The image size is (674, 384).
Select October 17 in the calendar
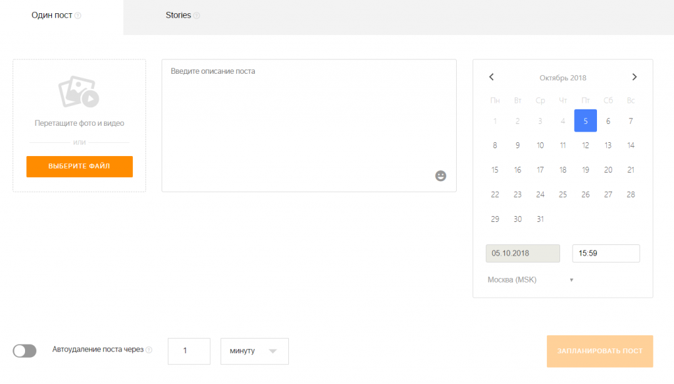point(540,170)
